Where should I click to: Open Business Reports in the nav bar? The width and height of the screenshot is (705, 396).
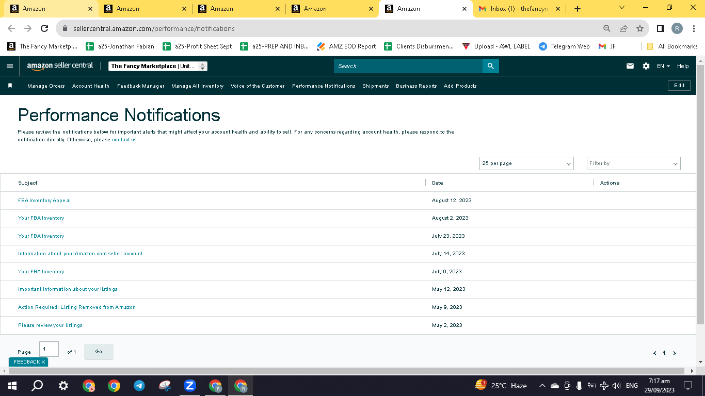click(x=416, y=86)
